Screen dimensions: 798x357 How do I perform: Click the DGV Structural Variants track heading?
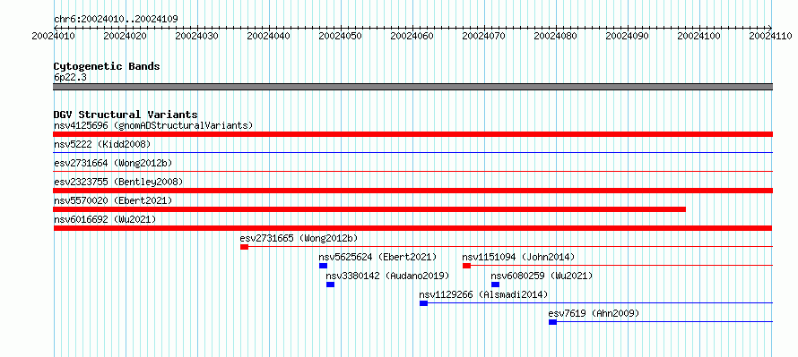point(126,115)
